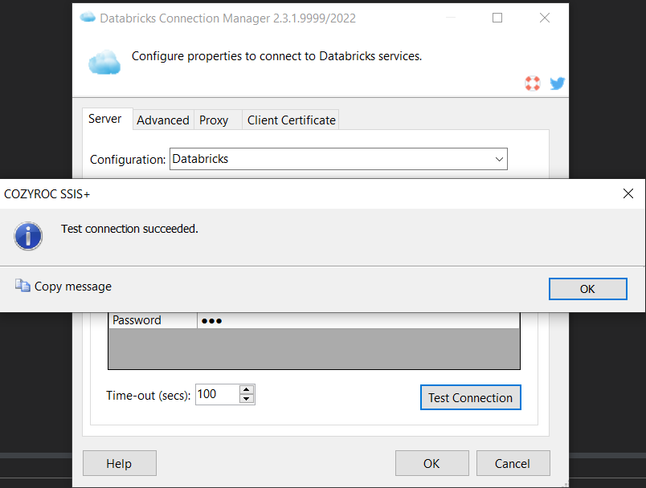Viewport: 646px width, 488px height.
Task: Expand the Configuration dropdown
Action: click(498, 159)
